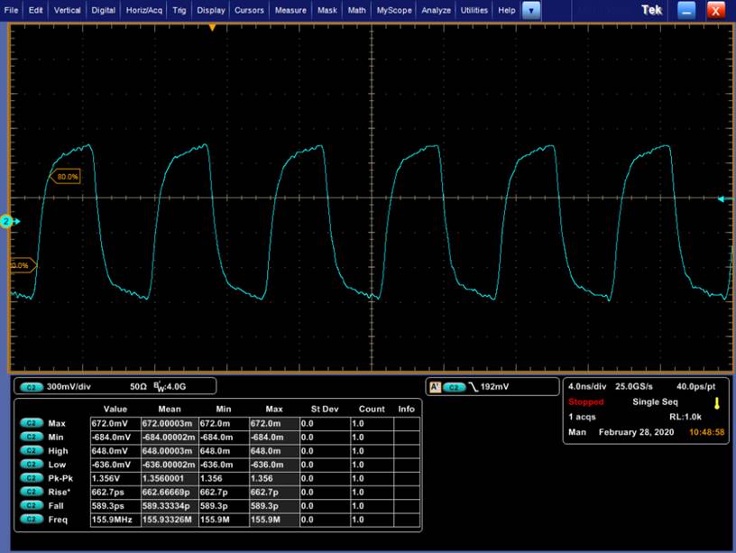Viewport: 736px width, 553px height.
Task: Click the 4.0ns/div horizontal scale readout
Action: [587, 386]
